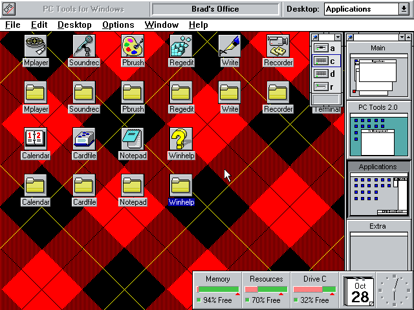The height and width of the screenshot is (310, 414).
Task: Open the Write fountain pen icon
Action: point(230,46)
